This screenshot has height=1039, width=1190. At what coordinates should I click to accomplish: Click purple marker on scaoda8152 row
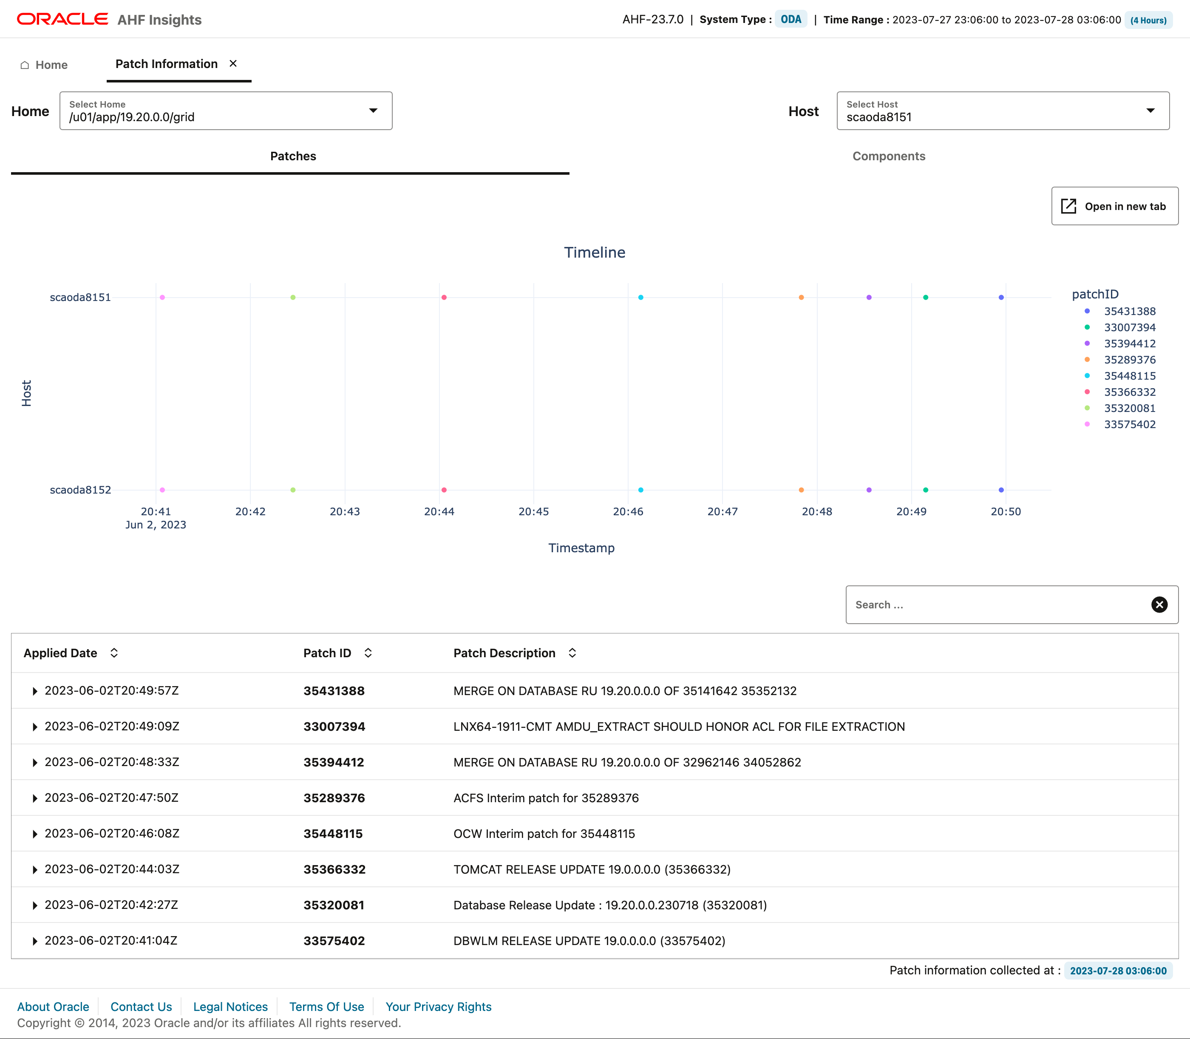(869, 490)
